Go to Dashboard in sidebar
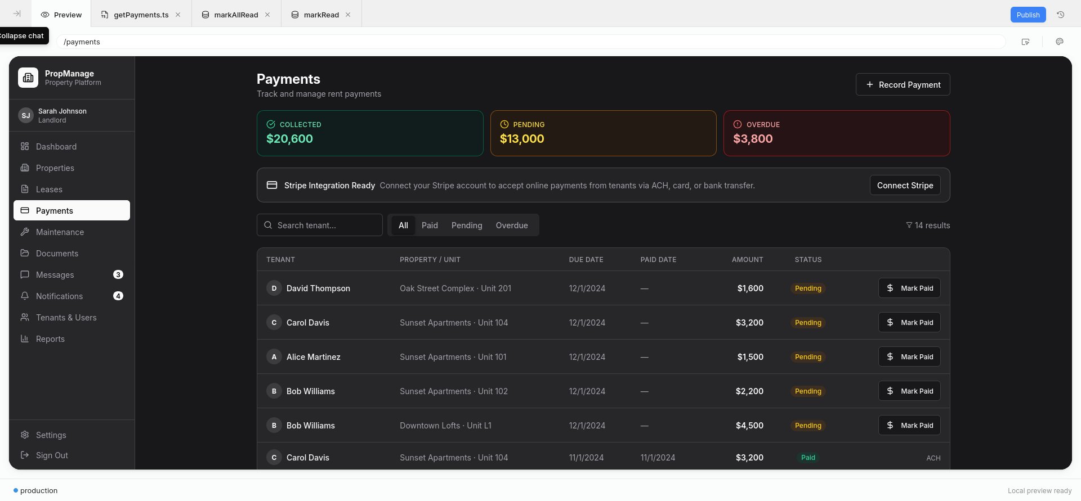Viewport: 1081px width, 501px height. (72, 146)
